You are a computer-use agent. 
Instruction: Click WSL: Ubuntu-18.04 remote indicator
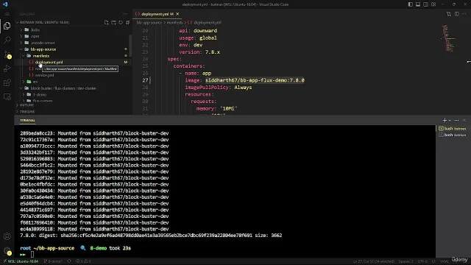tap(21, 261)
